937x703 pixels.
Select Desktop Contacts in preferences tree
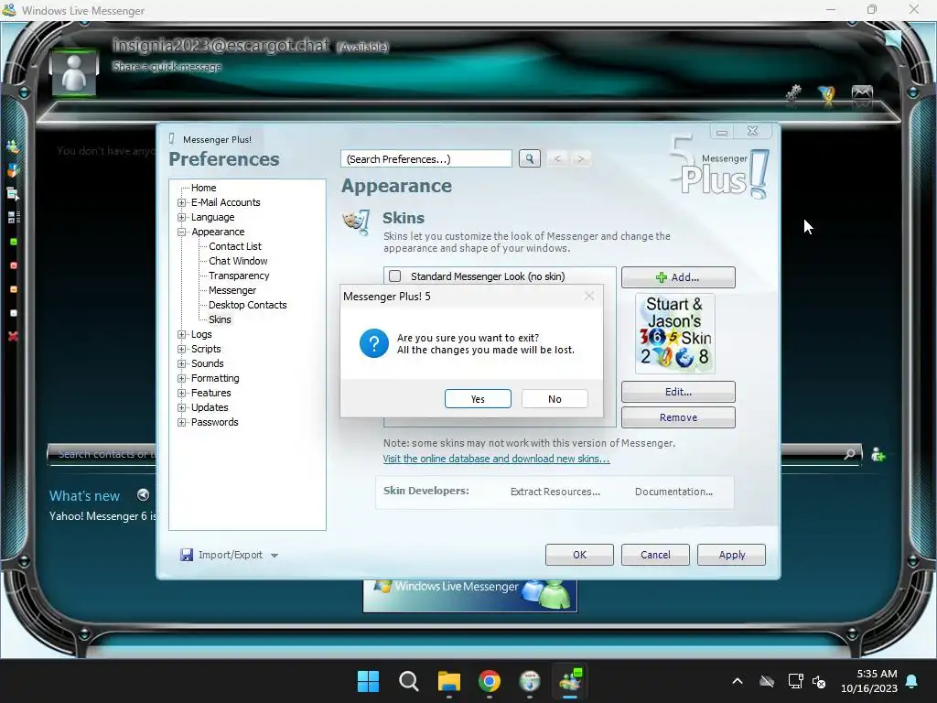(x=247, y=305)
